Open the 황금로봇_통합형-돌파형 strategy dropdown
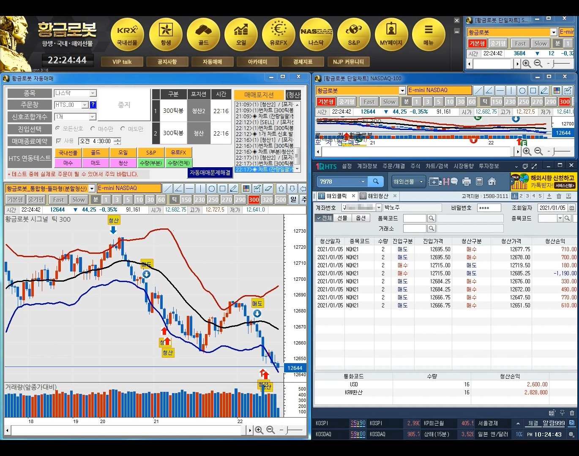Viewport: 579px width, 456px height. 92,188
